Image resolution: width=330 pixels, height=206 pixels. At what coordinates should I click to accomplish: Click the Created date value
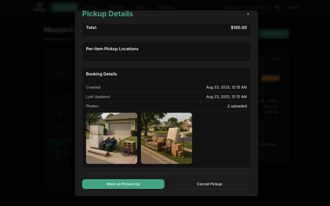[x=226, y=87]
